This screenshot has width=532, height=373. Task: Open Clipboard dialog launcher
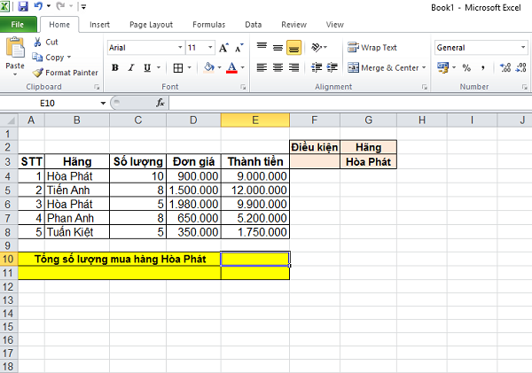[x=97, y=87]
